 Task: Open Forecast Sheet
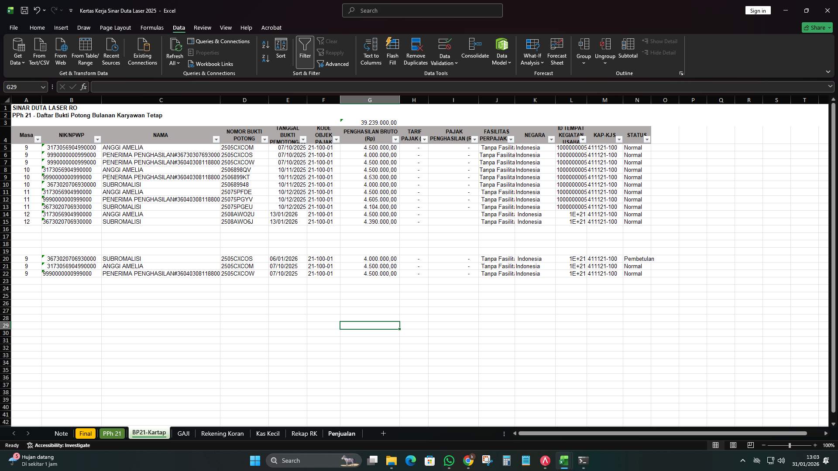pos(557,51)
